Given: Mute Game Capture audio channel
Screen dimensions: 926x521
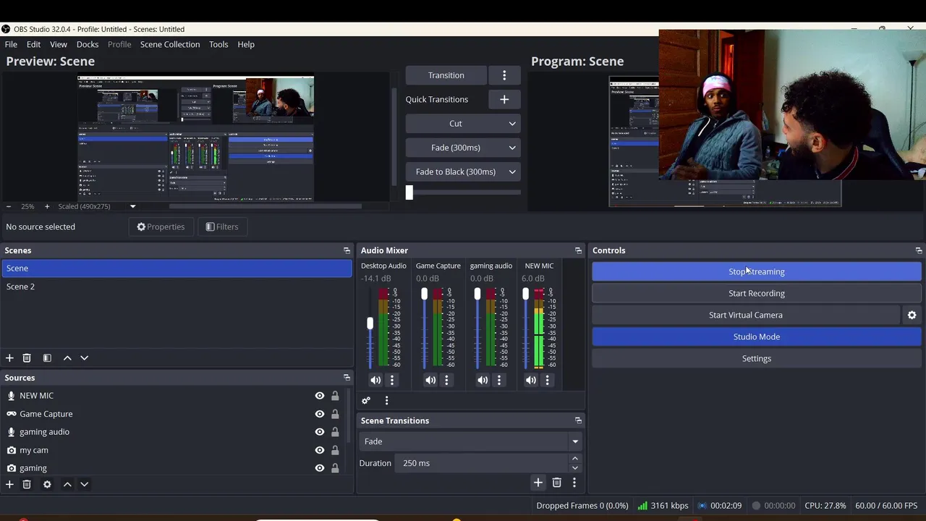Looking at the screenshot, I should [x=430, y=380].
